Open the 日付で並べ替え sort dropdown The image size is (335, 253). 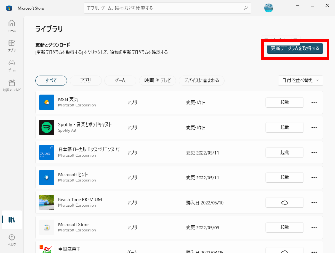coord(300,80)
